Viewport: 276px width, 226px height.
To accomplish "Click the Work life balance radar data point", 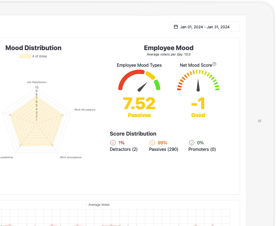I will (63, 115).
